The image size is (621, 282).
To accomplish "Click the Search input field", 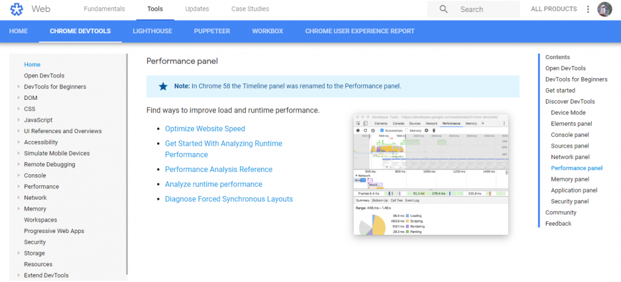I will 485,10.
